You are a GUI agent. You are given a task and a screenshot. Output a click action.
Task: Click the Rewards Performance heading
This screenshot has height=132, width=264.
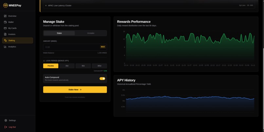[x=134, y=22]
